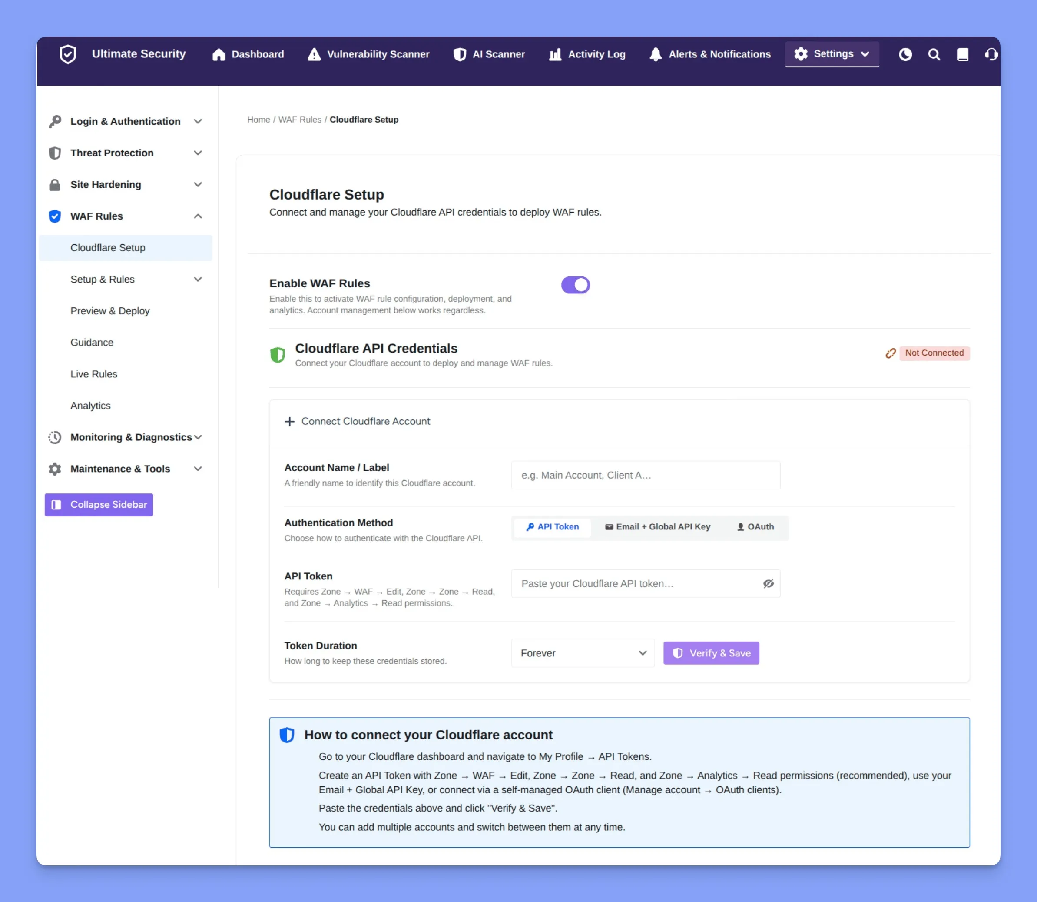Open the Settings dropdown chevron
Image resolution: width=1037 pixels, height=902 pixels.
pyautogui.click(x=865, y=54)
